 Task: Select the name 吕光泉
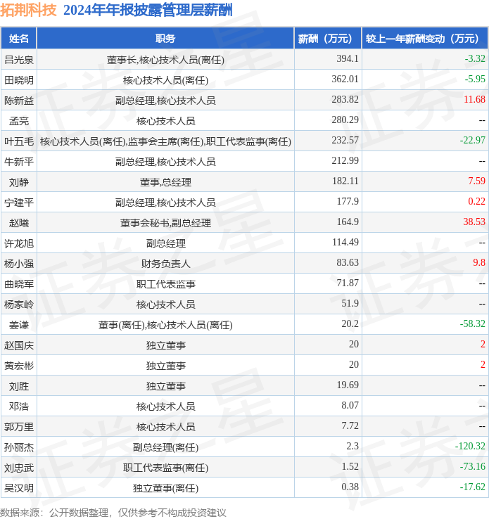tap(19, 60)
